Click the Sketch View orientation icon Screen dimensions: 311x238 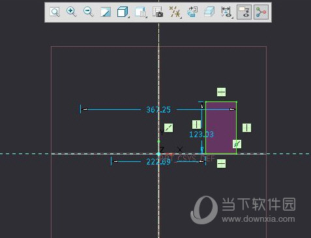pyautogui.click(x=192, y=12)
